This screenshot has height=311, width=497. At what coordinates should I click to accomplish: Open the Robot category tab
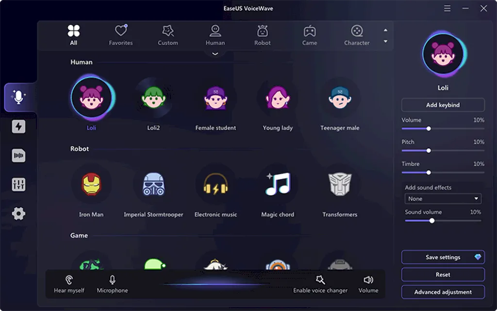[x=263, y=35]
